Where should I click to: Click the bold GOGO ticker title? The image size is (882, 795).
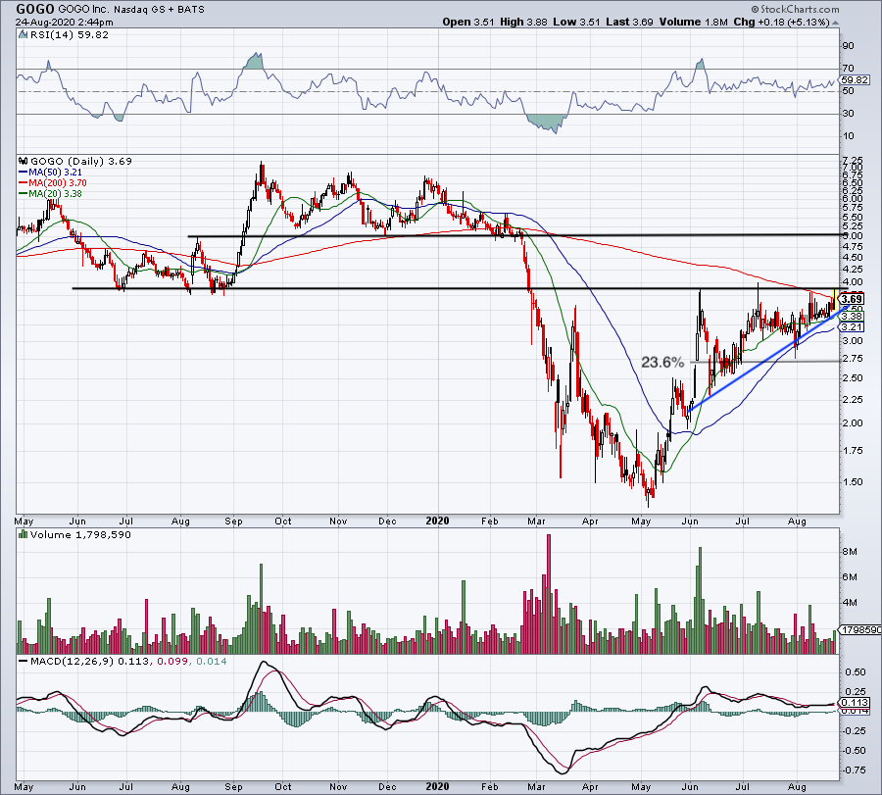35,9
